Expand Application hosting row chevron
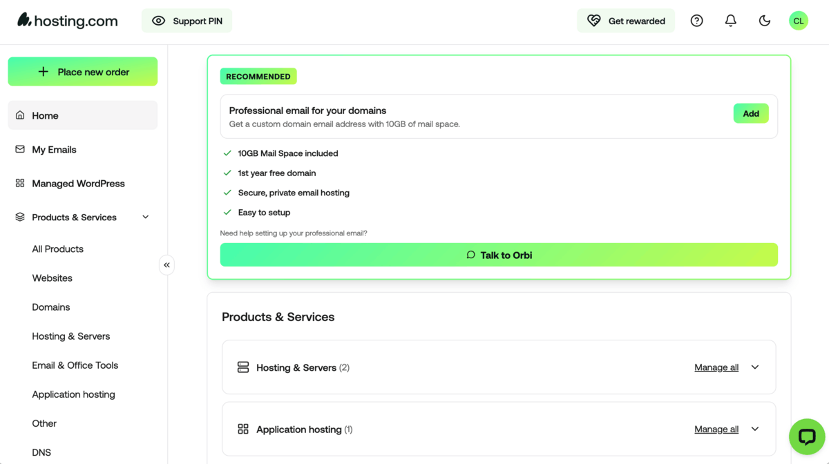 [x=755, y=429]
